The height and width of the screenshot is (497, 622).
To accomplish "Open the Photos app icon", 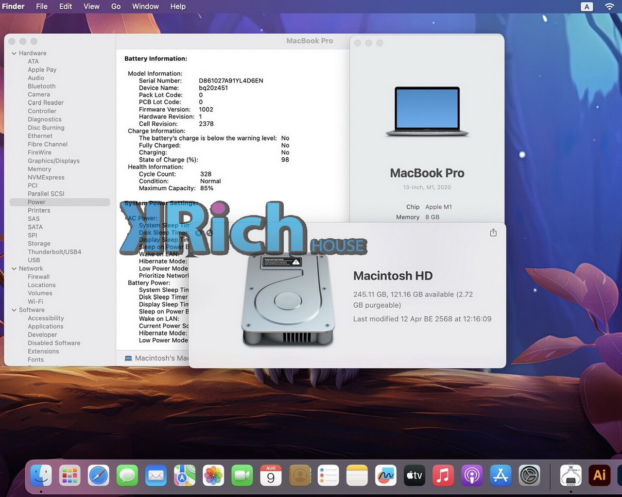I will coord(213,475).
